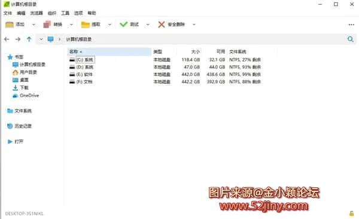The image size is (359, 219).
Task: Click the 用户目录 home icon
Action: pyautogui.click(x=16, y=72)
